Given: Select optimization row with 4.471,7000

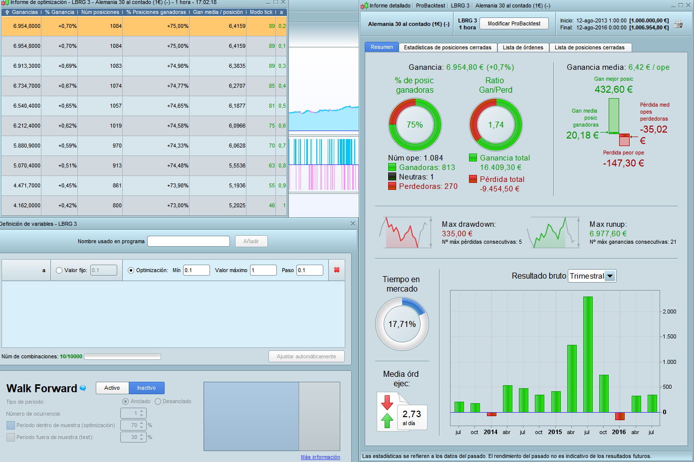Looking at the screenshot, I should pos(144,185).
